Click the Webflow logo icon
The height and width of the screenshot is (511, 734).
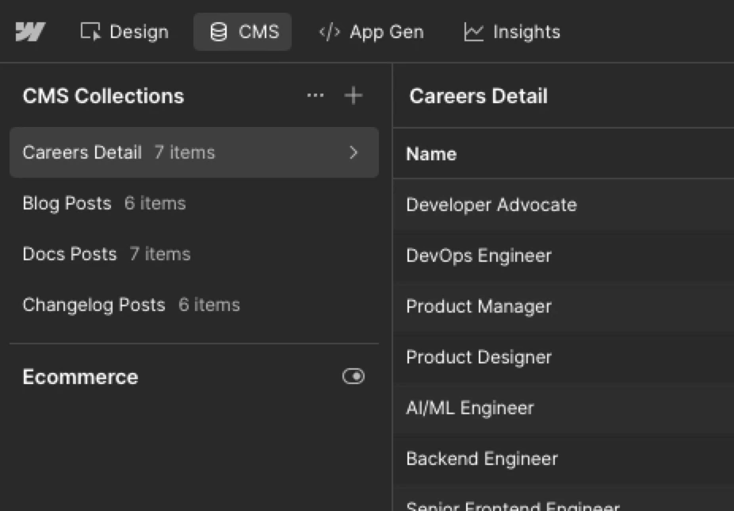[30, 32]
